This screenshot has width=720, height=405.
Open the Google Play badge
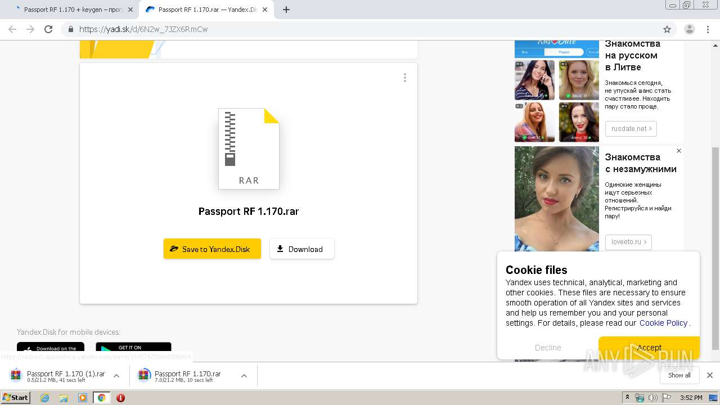pos(133,348)
